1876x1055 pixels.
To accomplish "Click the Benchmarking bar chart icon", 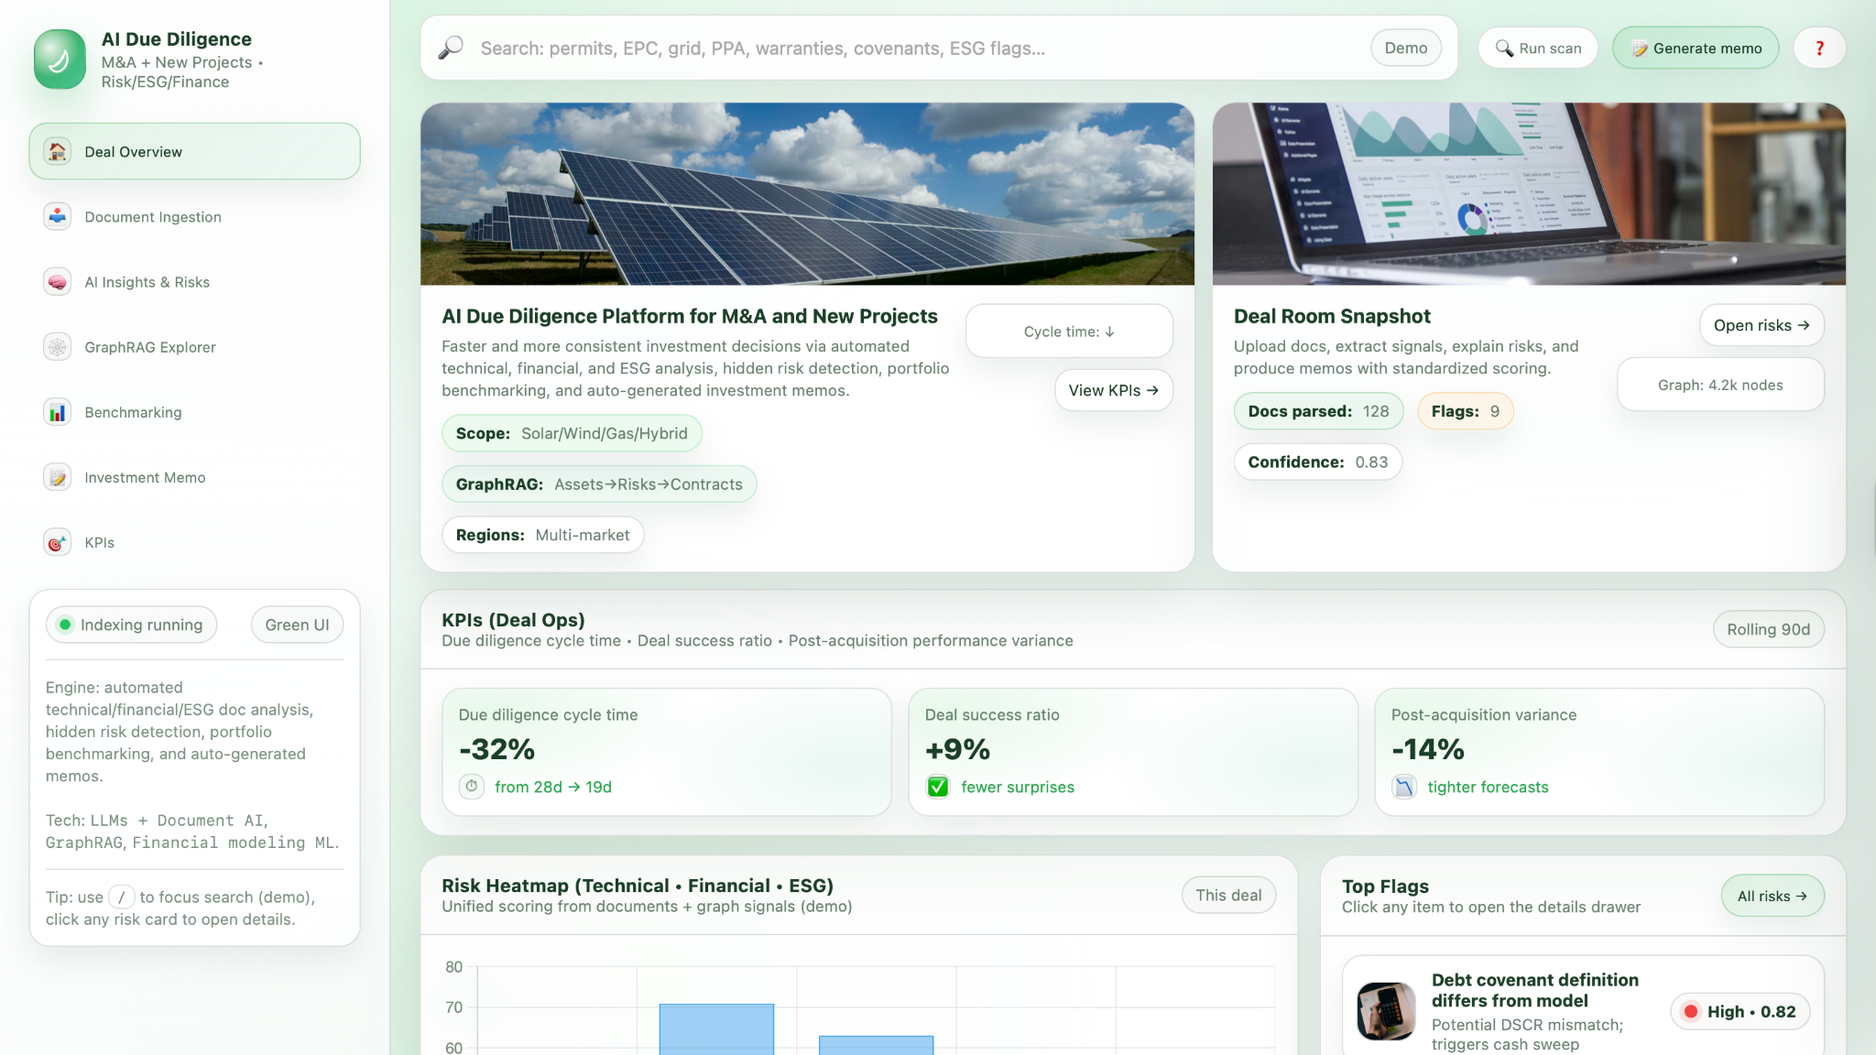I will [57, 412].
